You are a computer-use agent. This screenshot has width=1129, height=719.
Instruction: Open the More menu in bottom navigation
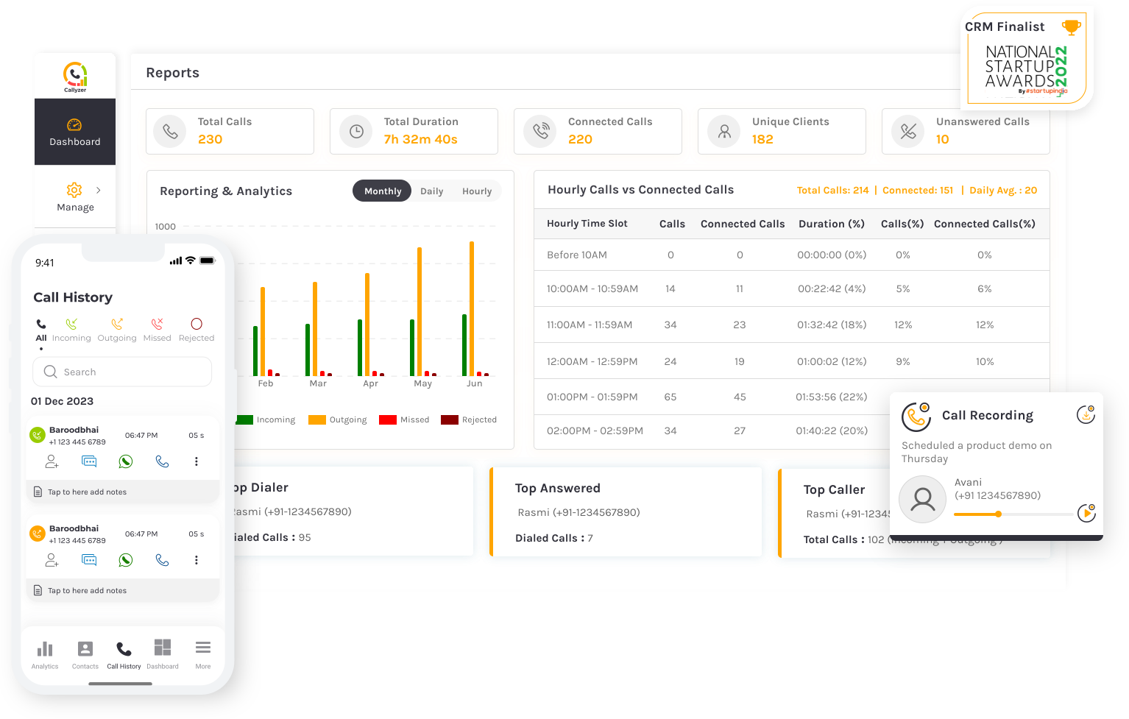tap(202, 653)
